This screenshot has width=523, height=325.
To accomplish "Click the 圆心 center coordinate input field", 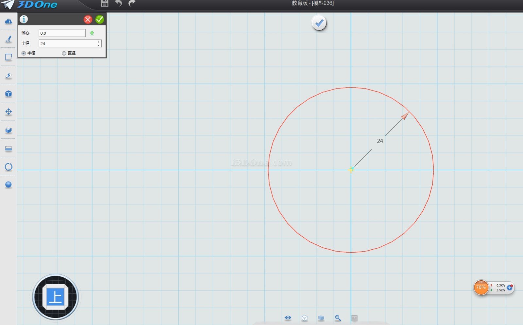I will tap(62, 33).
